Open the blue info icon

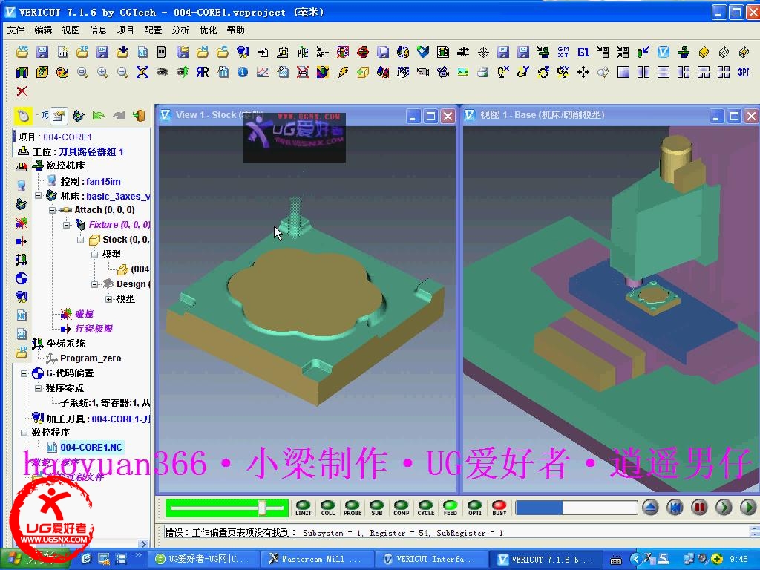pyautogui.click(x=243, y=73)
